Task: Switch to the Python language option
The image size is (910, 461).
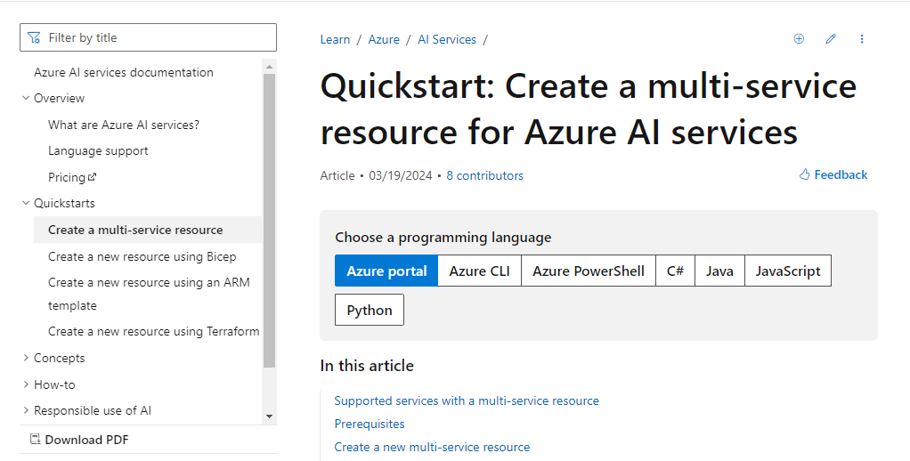Action: pos(370,311)
